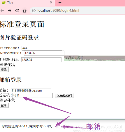Click the 发送验证码 button
The height and width of the screenshot is (132, 125).
click(64, 95)
